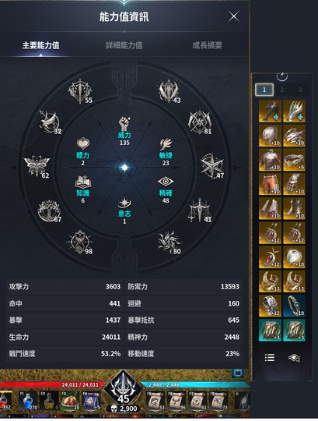The height and width of the screenshot is (421, 318).
Task: Open the 詳細能力值 tab
Action: pyautogui.click(x=124, y=45)
